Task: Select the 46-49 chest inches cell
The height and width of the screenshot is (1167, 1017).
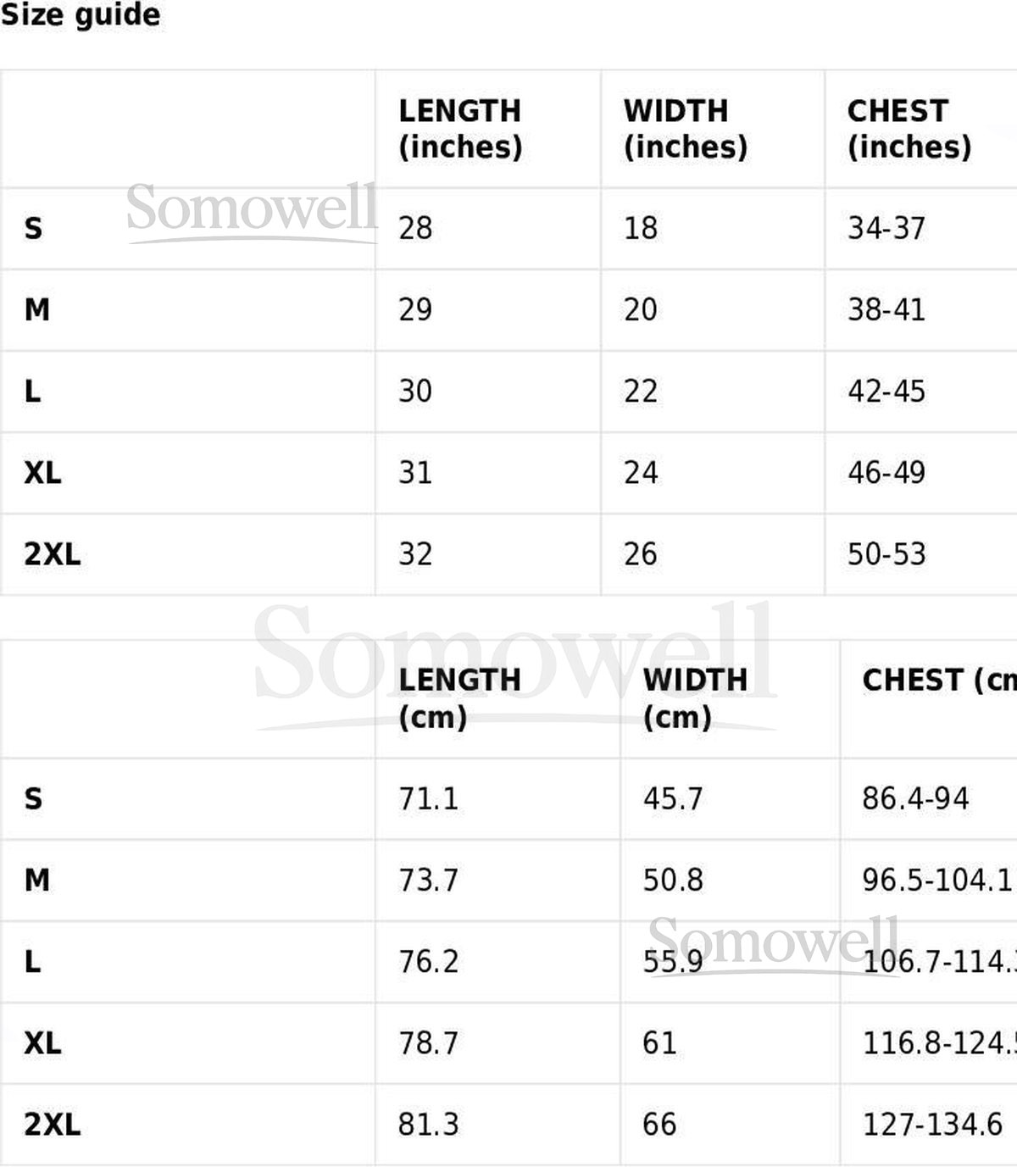Action: point(886,473)
